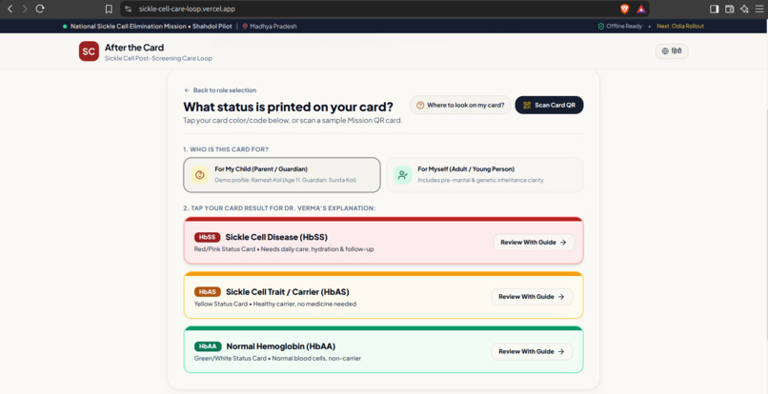Review With Guide for Normal Hemoglobin
The width and height of the screenshot is (768, 394).
click(x=532, y=351)
